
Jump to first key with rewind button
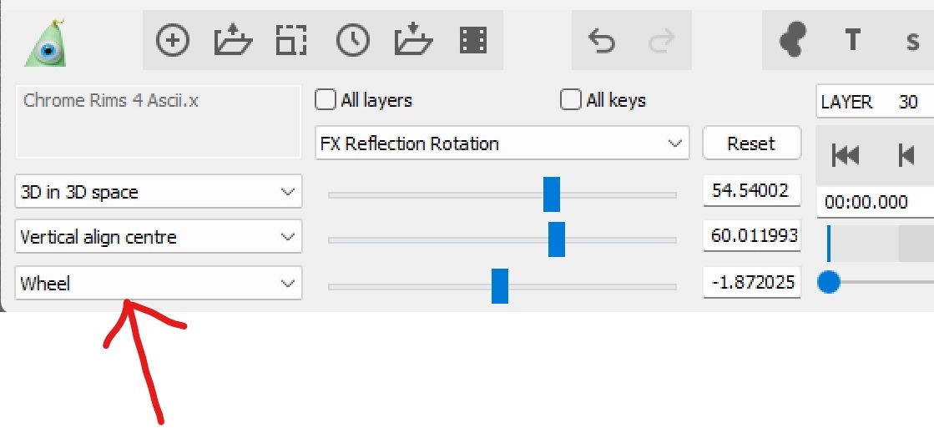[846, 155]
